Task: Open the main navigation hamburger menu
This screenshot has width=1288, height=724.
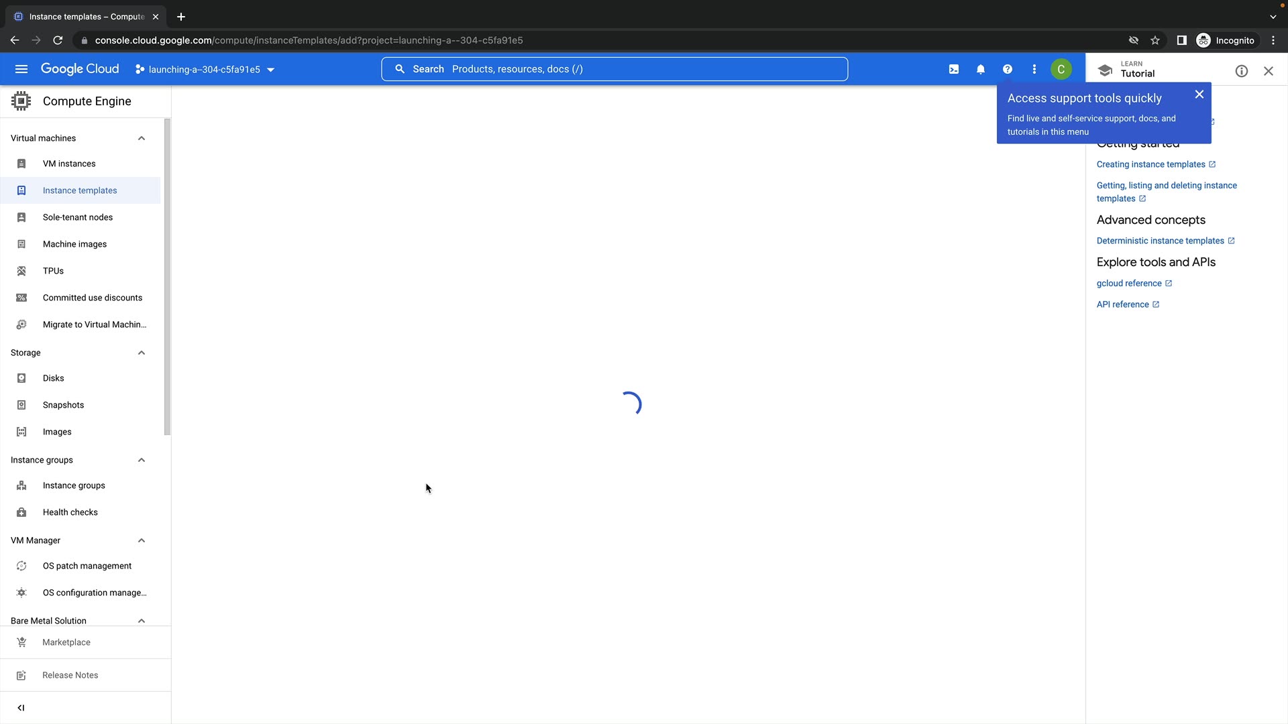Action: tap(21, 69)
